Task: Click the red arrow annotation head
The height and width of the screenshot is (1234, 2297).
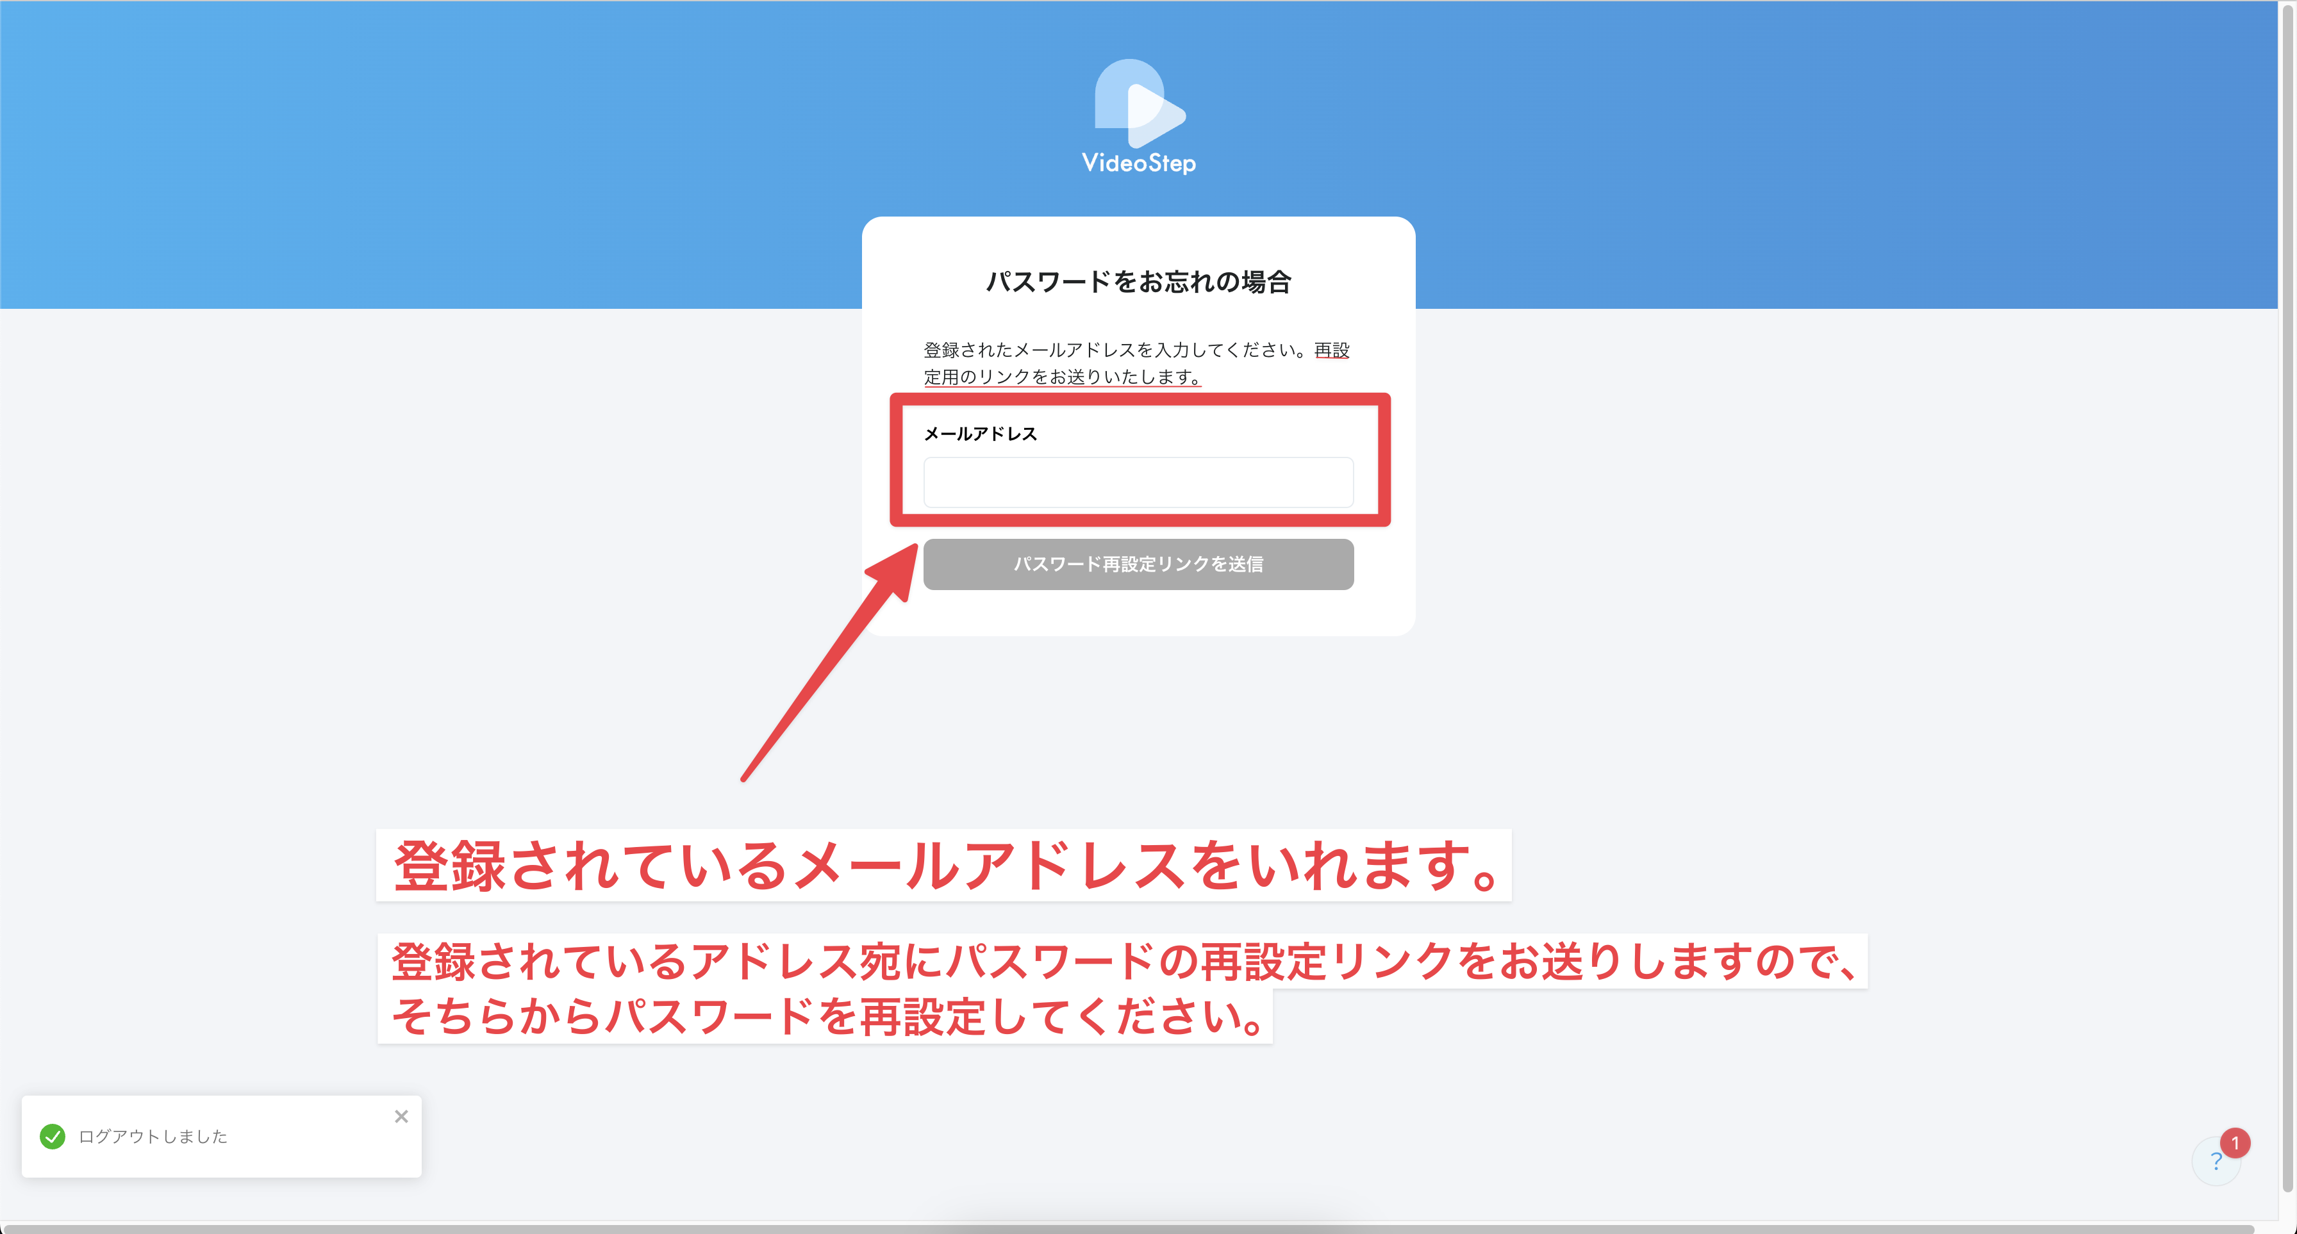Action: (896, 572)
